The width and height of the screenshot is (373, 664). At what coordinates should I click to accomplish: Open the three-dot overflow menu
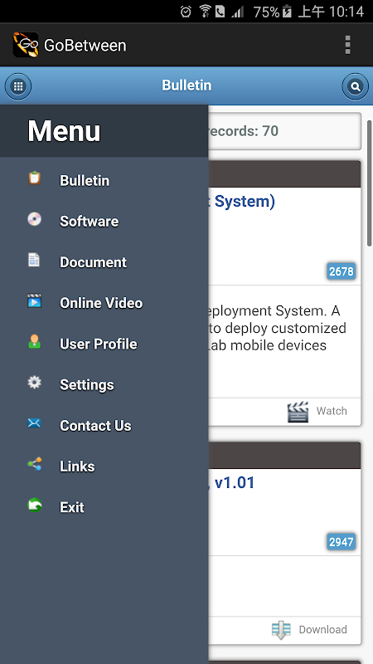click(x=347, y=45)
